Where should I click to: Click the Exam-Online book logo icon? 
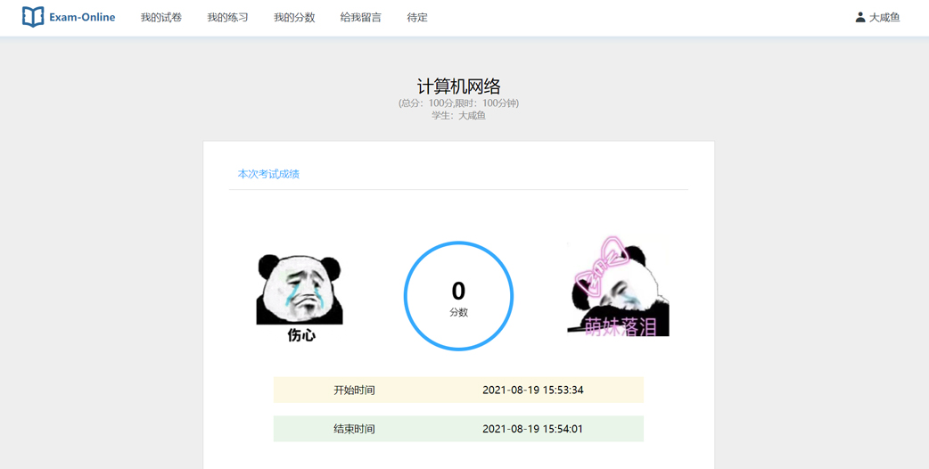(33, 17)
